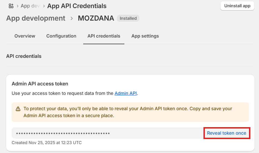This screenshot has height=153, width=259.
Task: Open the Configuration tab
Action: pos(61,36)
